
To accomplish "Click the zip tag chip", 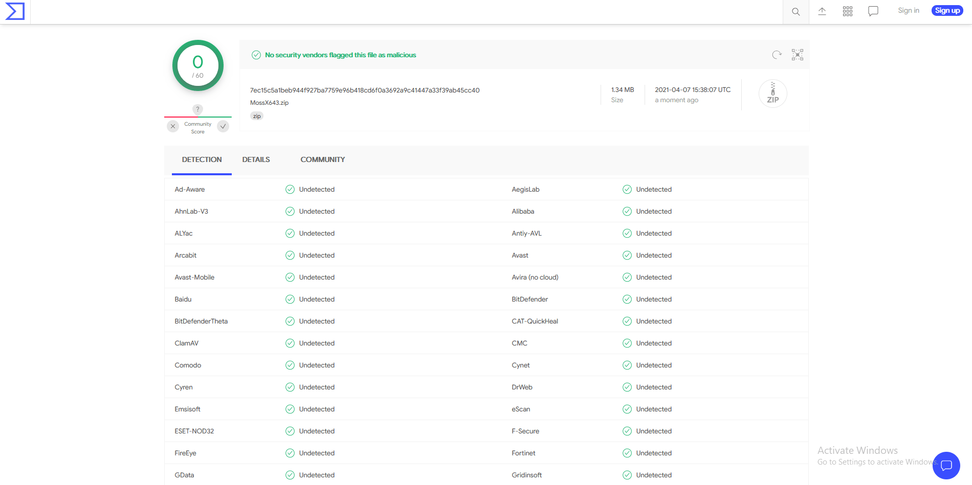I will tap(257, 117).
